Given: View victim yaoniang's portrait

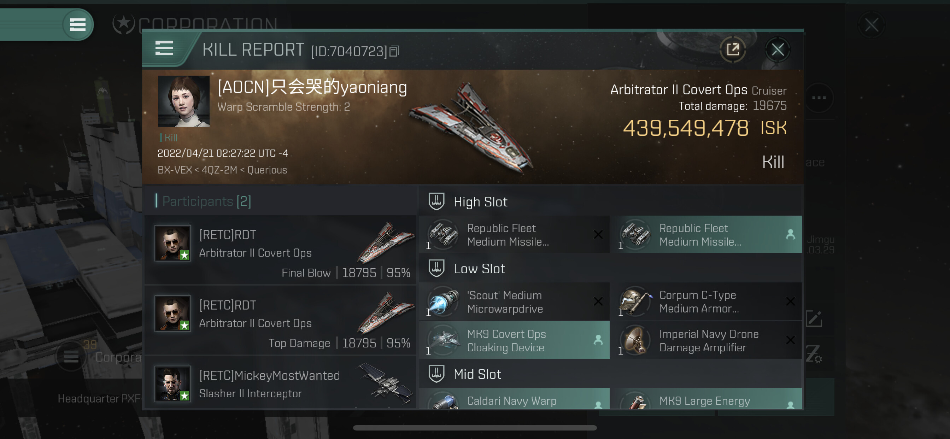Looking at the screenshot, I should click(184, 101).
